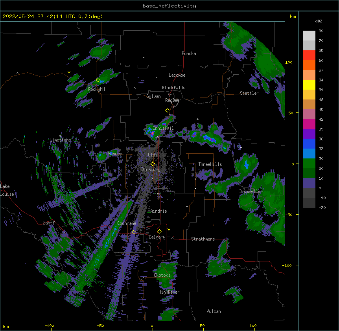Click the 0.7(deg) elevation angle text

[x=90, y=17]
